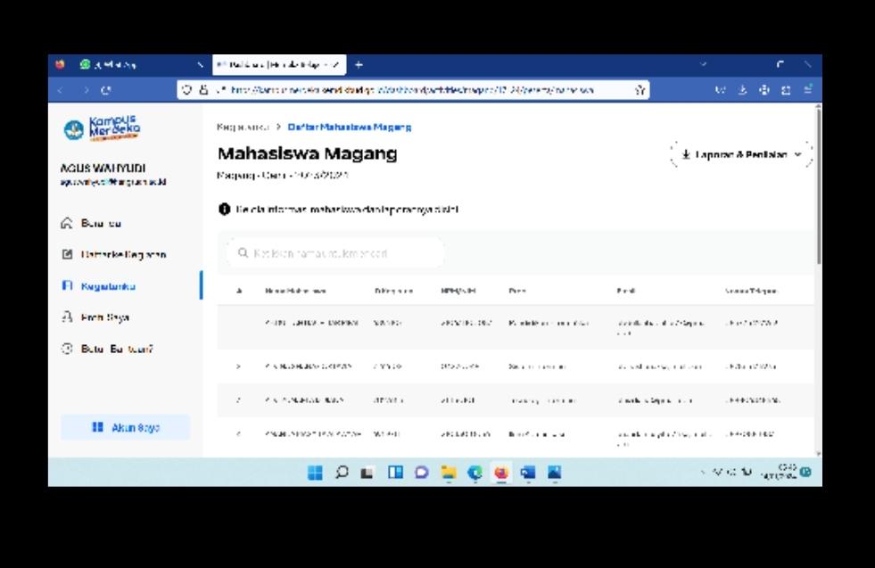
Task: Click the Akun Saya button
Action: (125, 428)
